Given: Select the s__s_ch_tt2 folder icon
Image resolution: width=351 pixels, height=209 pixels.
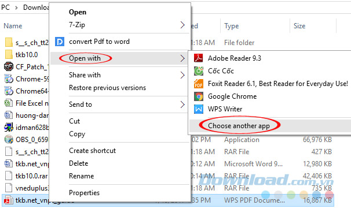Looking at the screenshot, I should click(x=9, y=42).
